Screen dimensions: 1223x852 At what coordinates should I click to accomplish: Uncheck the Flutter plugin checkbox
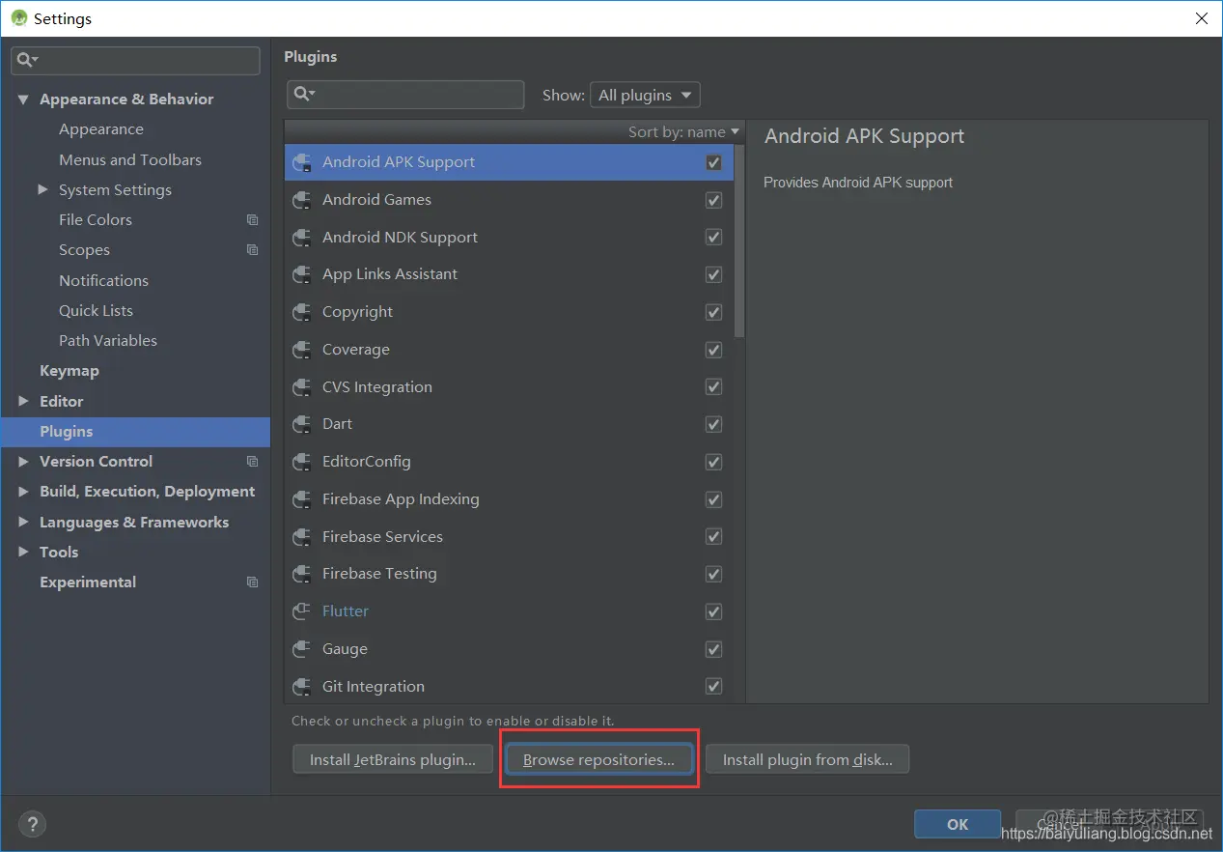pyautogui.click(x=714, y=611)
